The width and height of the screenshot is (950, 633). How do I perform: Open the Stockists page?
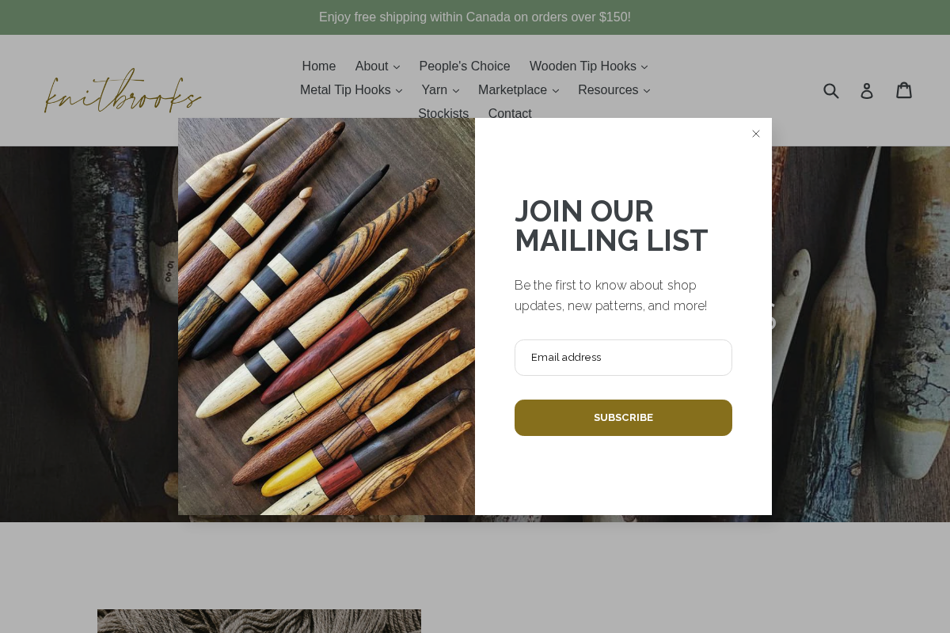click(443, 114)
